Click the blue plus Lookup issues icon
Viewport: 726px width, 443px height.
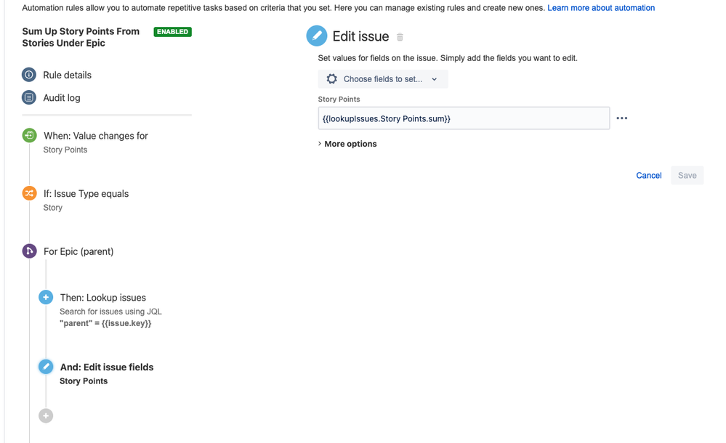click(x=45, y=297)
